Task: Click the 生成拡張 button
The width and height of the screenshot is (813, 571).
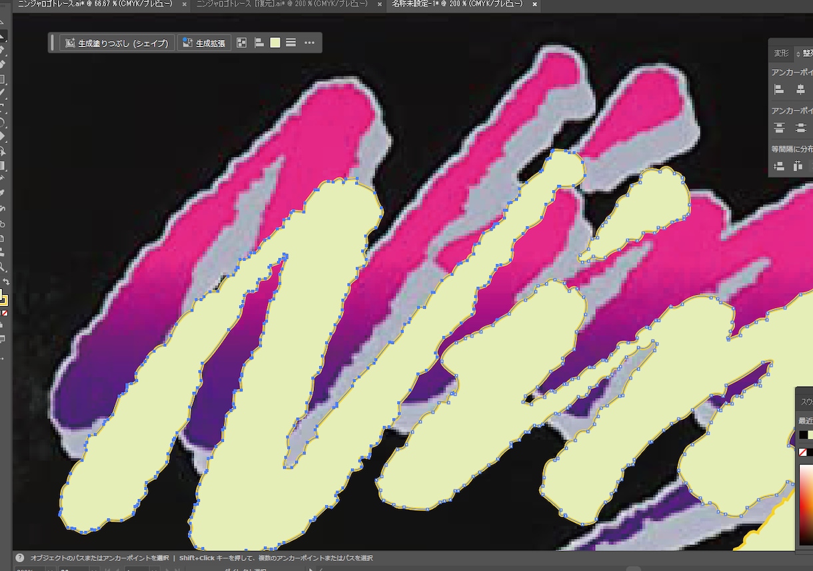Action: (204, 43)
